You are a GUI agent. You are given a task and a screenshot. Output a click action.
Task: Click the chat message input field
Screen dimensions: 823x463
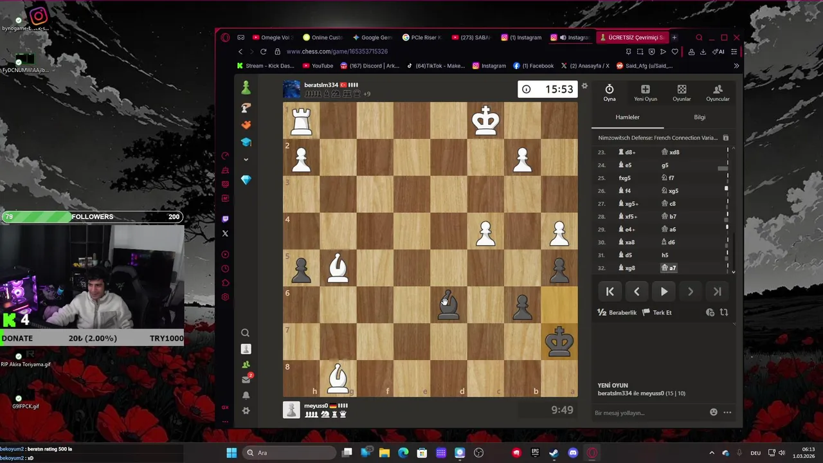[649, 413]
